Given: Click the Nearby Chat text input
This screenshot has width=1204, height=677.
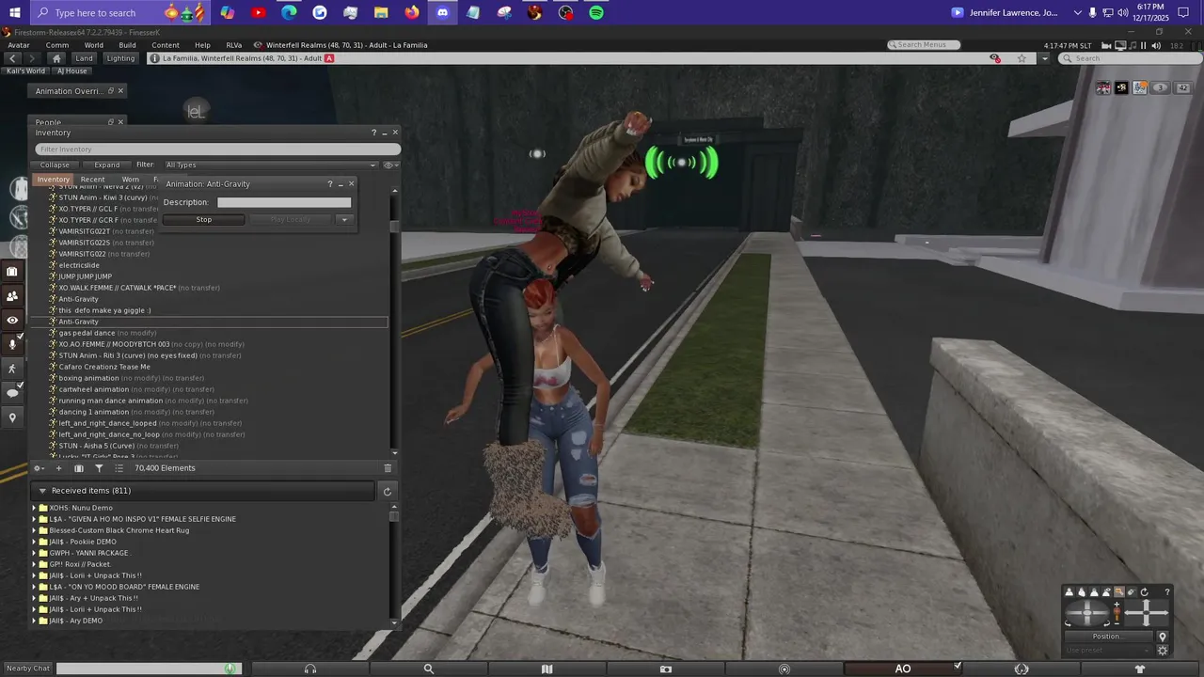Looking at the screenshot, I should 139,669.
